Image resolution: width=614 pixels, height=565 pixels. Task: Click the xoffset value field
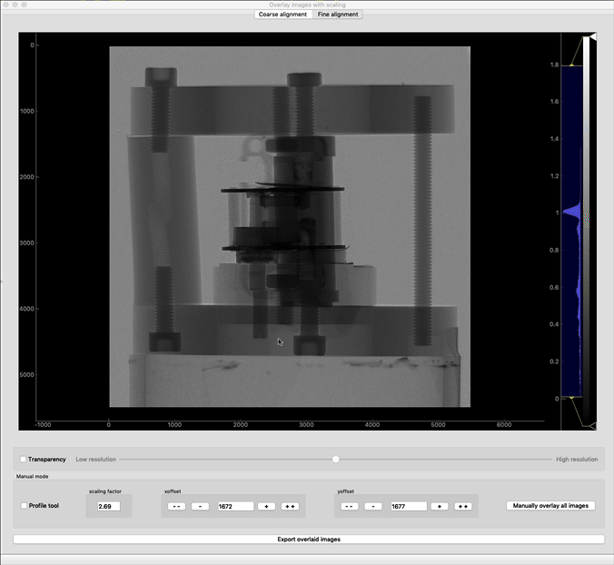(x=235, y=506)
